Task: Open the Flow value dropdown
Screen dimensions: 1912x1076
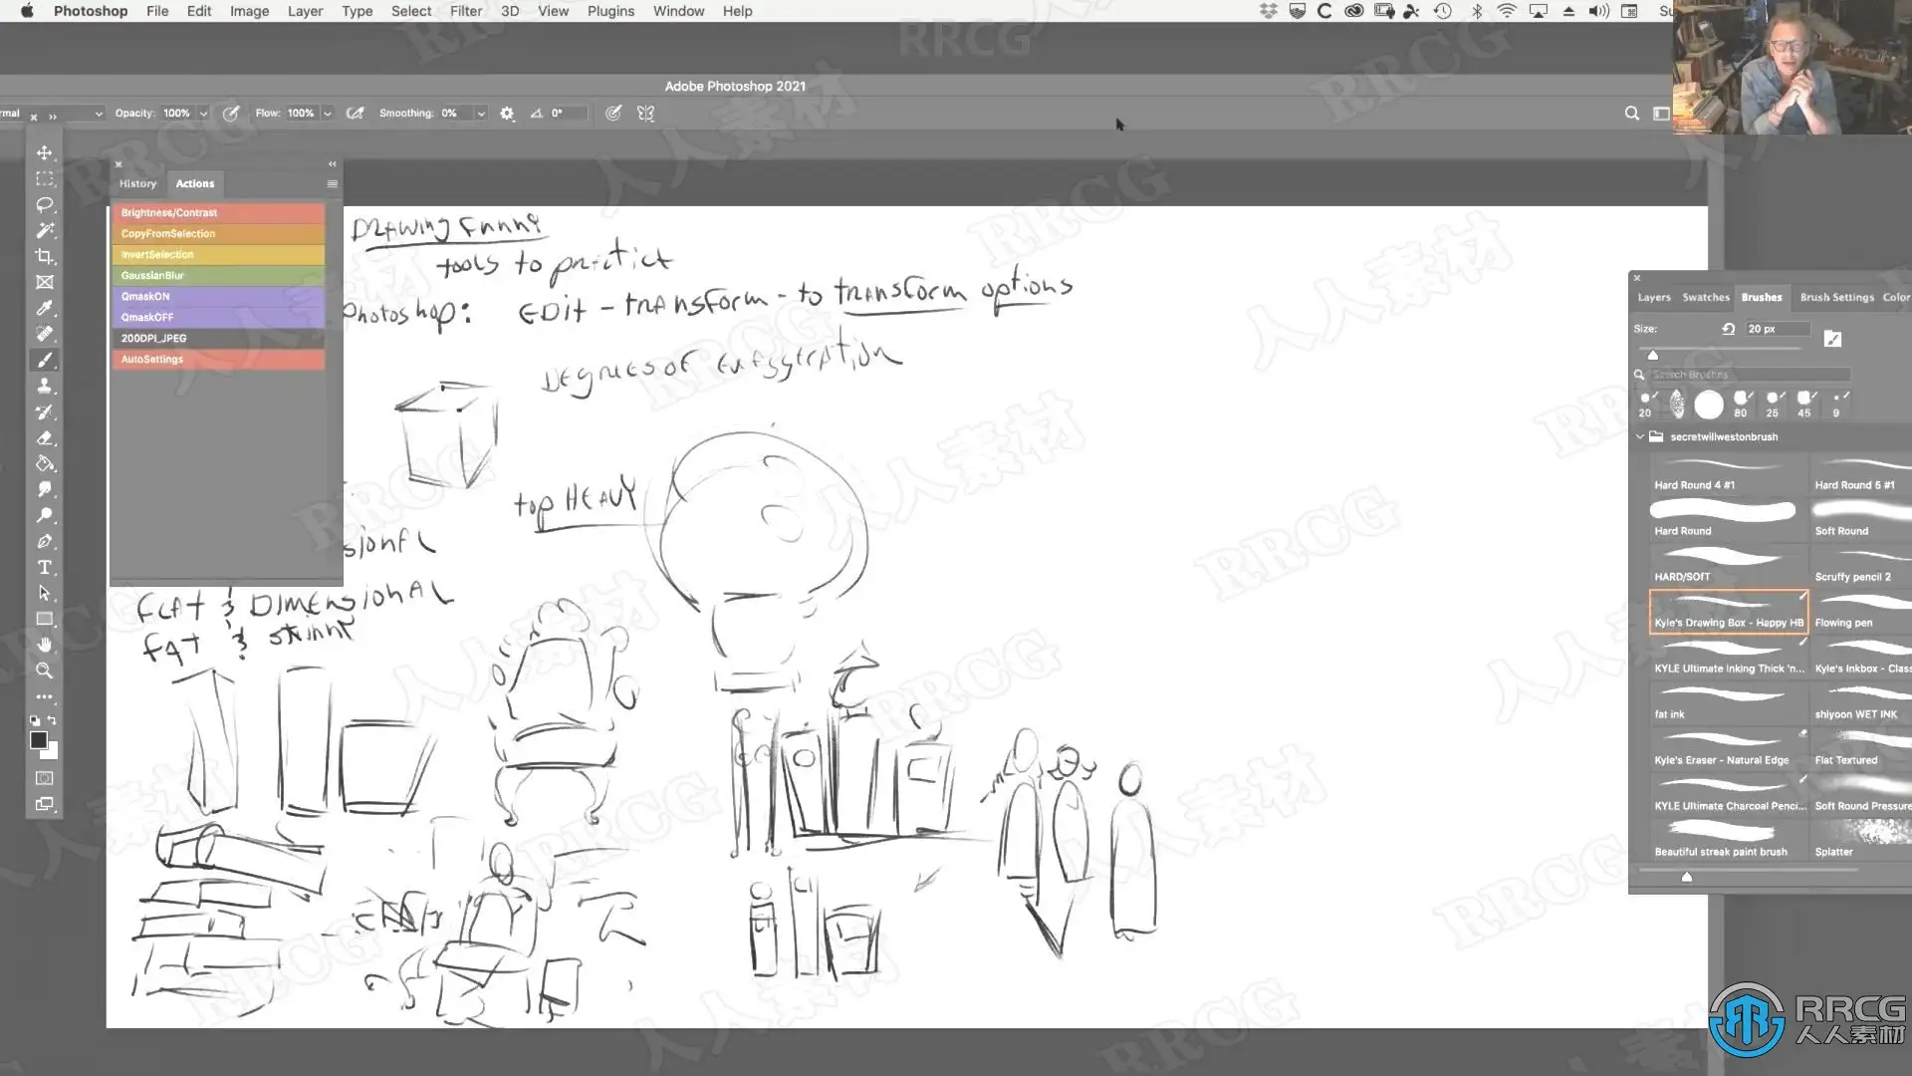Action: pos(327,114)
